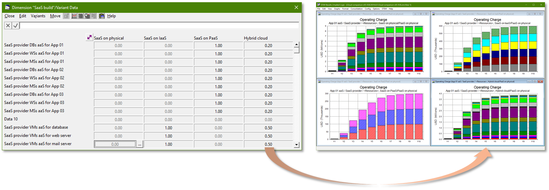
Task: Open Consolidation menu in STEM Results window
Action: point(357,9)
